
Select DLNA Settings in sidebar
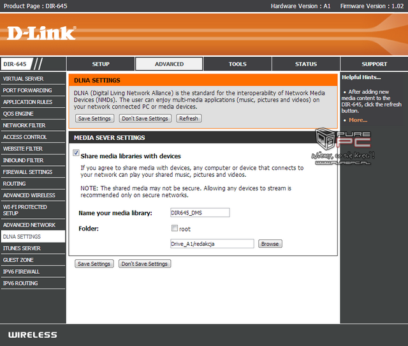(x=33, y=237)
